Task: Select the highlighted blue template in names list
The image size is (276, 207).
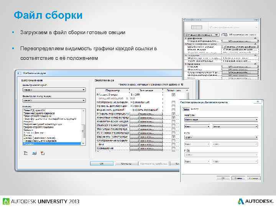Action: pyautogui.click(x=52, y=144)
